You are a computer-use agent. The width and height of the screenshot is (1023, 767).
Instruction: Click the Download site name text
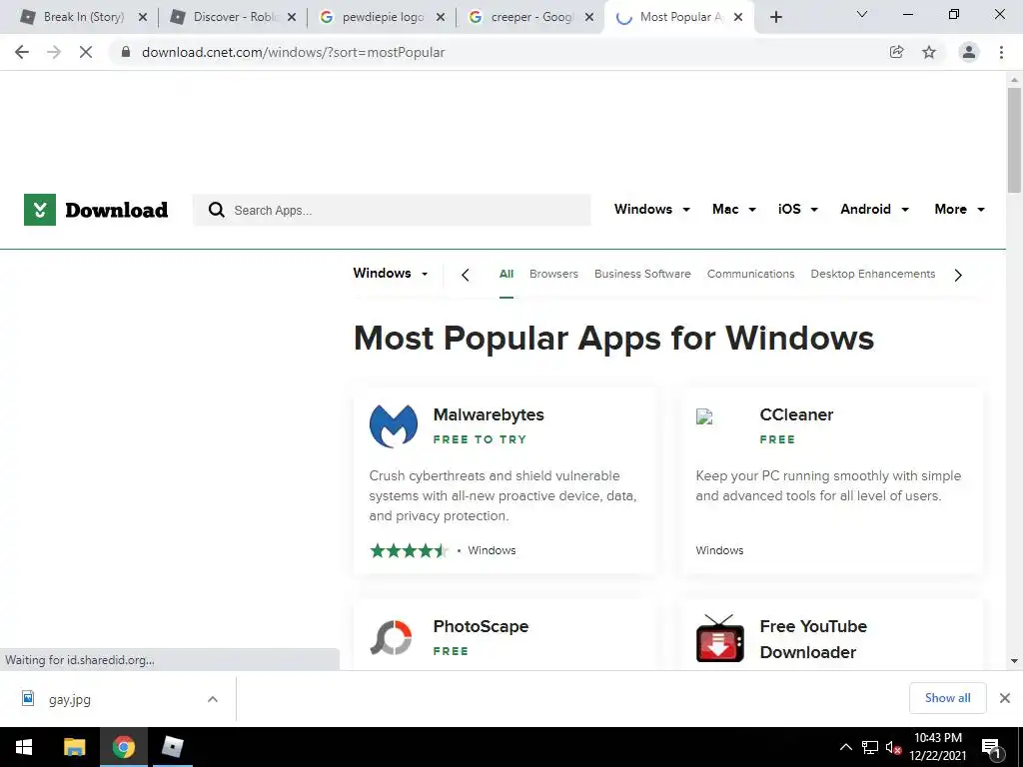pyautogui.click(x=117, y=210)
